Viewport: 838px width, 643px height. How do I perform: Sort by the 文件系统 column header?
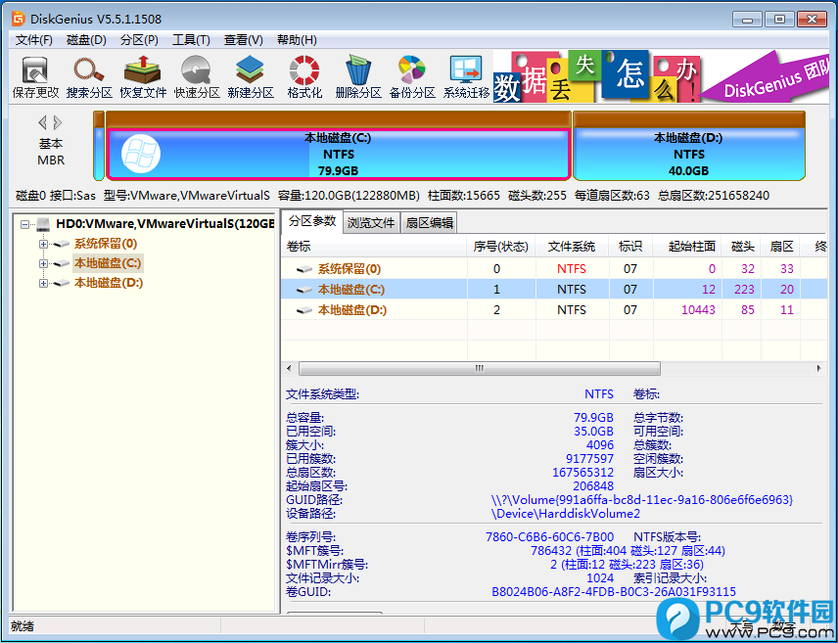click(x=572, y=247)
